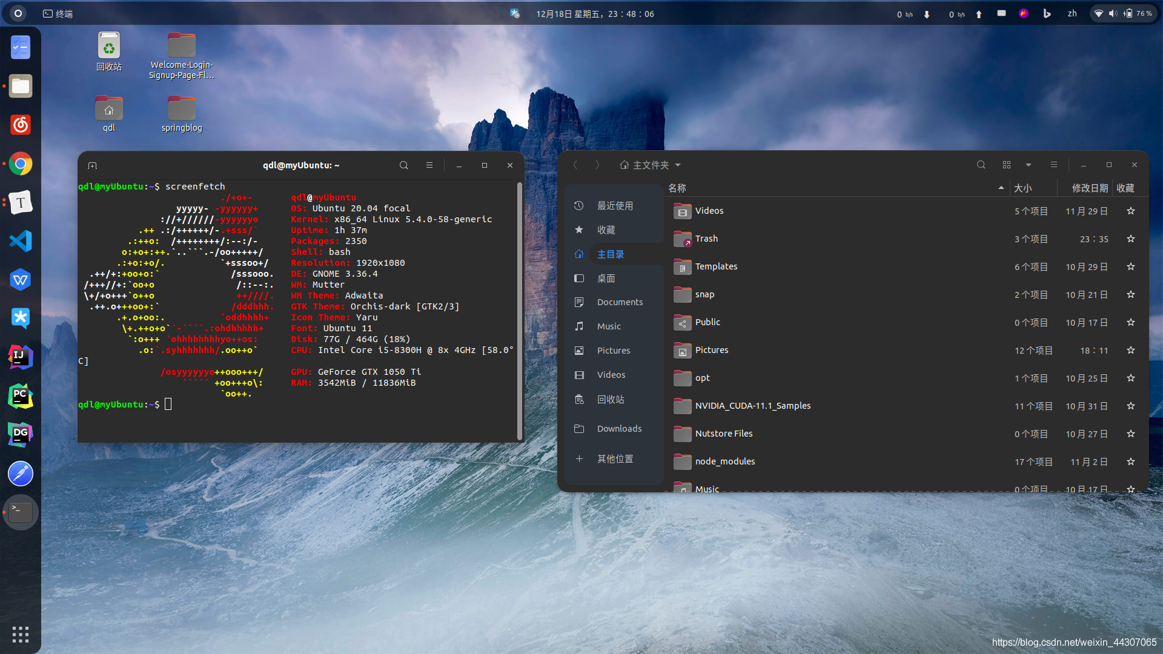This screenshot has height=654, width=1163.
Task: Open the terminal hamburger menu
Action: coord(429,165)
